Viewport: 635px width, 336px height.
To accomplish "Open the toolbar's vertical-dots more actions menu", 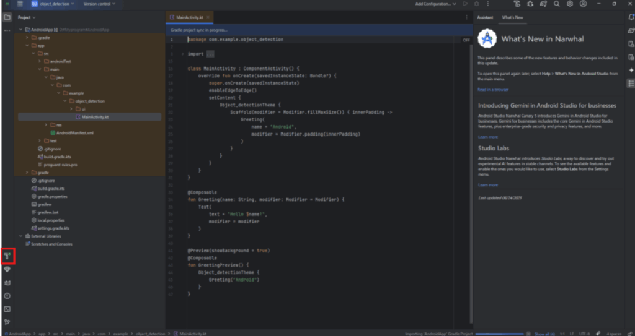I will tap(488, 4).
